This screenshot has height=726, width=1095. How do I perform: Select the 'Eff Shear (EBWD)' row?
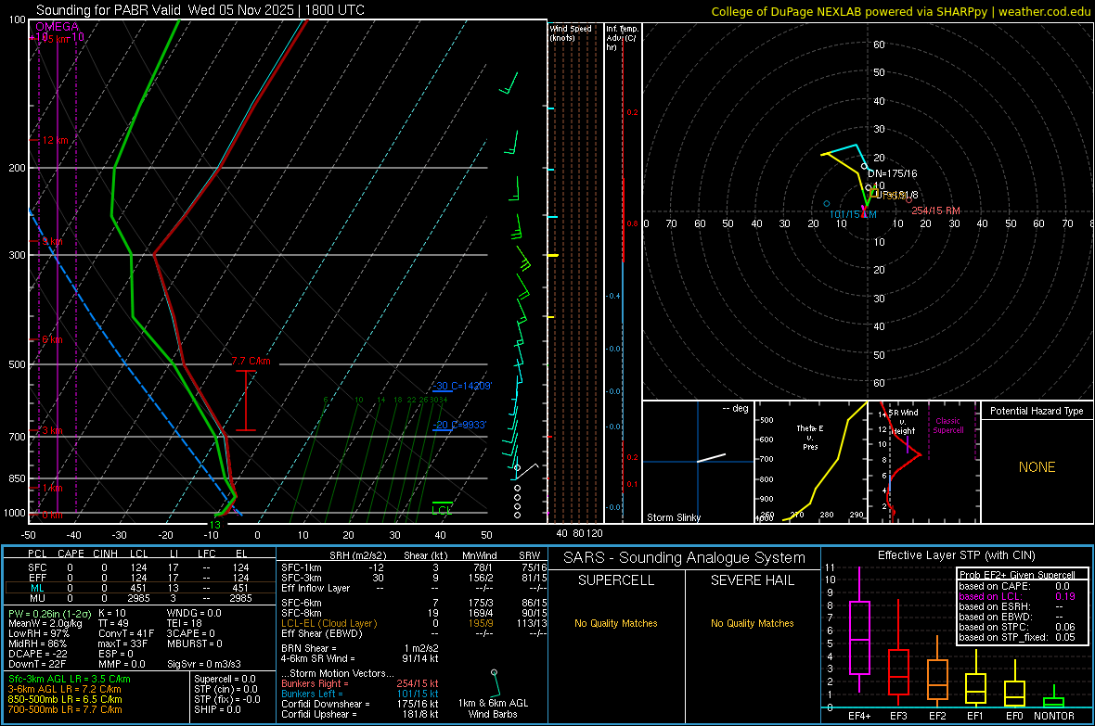coord(414,633)
